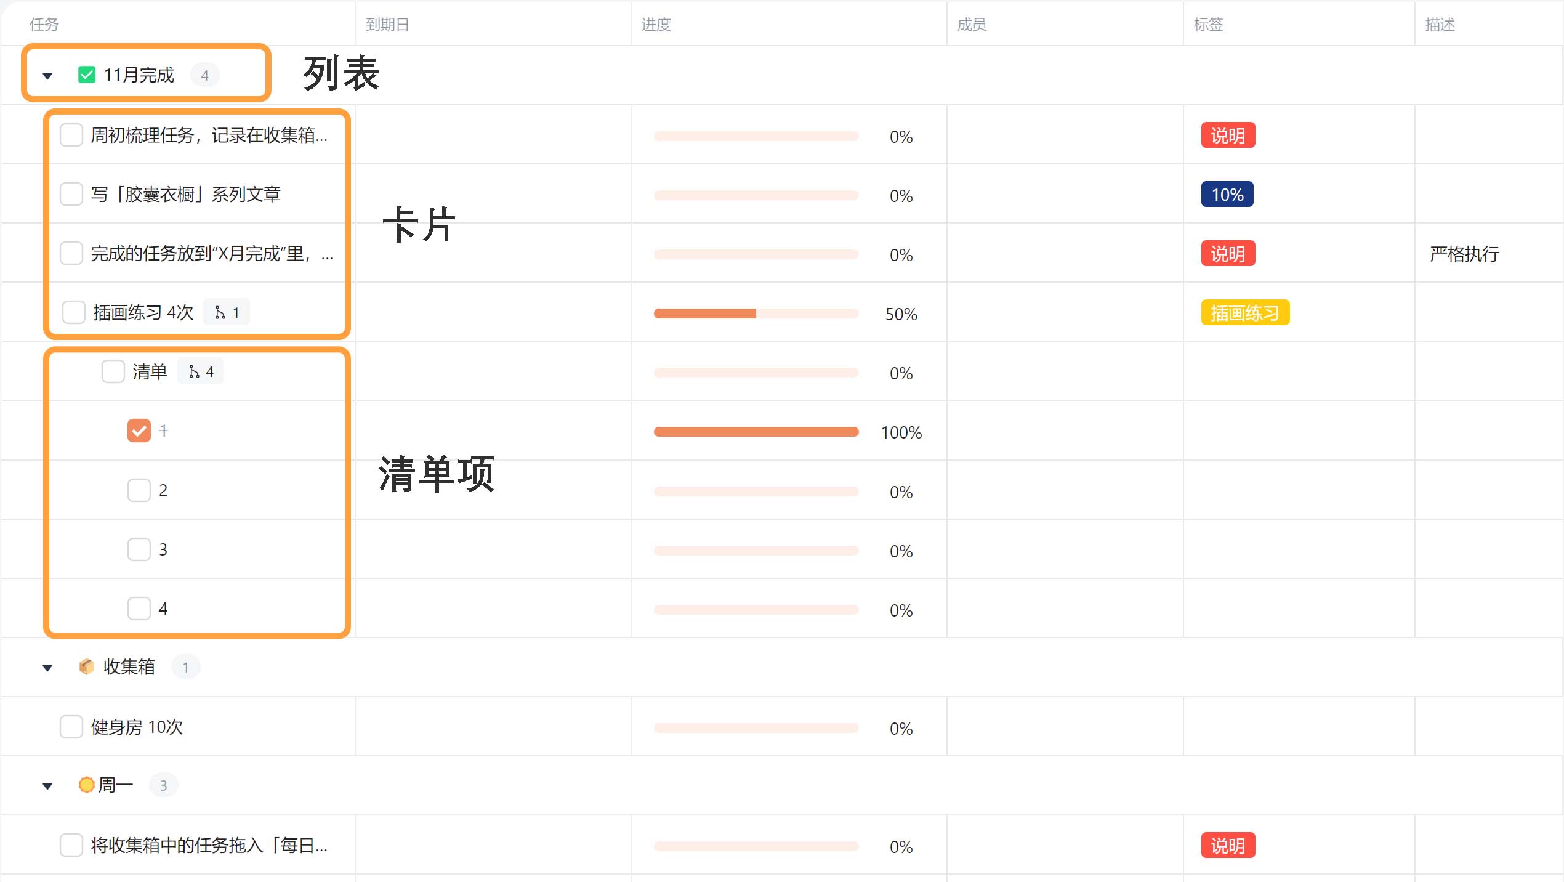1564x882 pixels.
Task: Click the 进度 column header
Action: coord(656,25)
